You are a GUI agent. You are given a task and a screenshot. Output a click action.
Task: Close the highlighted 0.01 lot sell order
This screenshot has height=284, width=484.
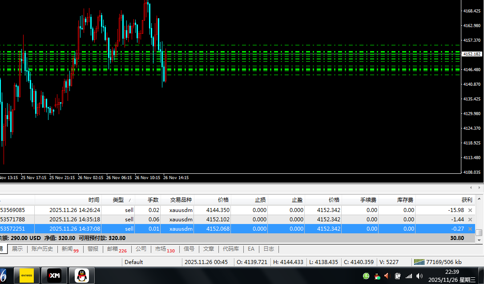(470, 229)
